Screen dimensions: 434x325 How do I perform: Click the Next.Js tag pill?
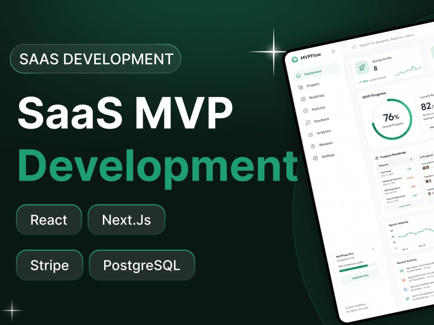[126, 220]
